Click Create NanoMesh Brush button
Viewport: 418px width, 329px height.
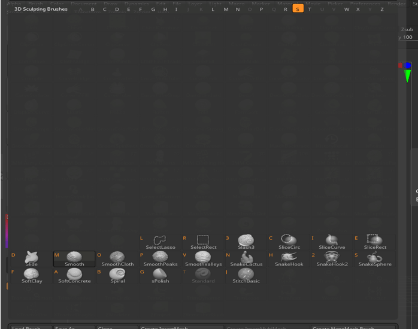353,327
